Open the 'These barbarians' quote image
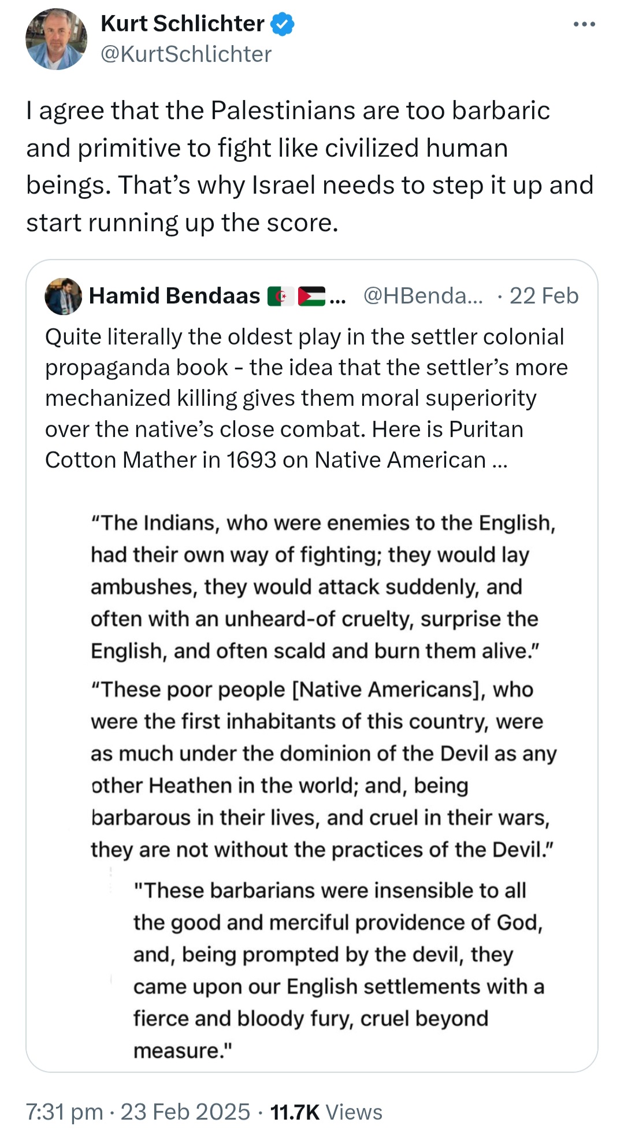The image size is (624, 1134). 338,970
